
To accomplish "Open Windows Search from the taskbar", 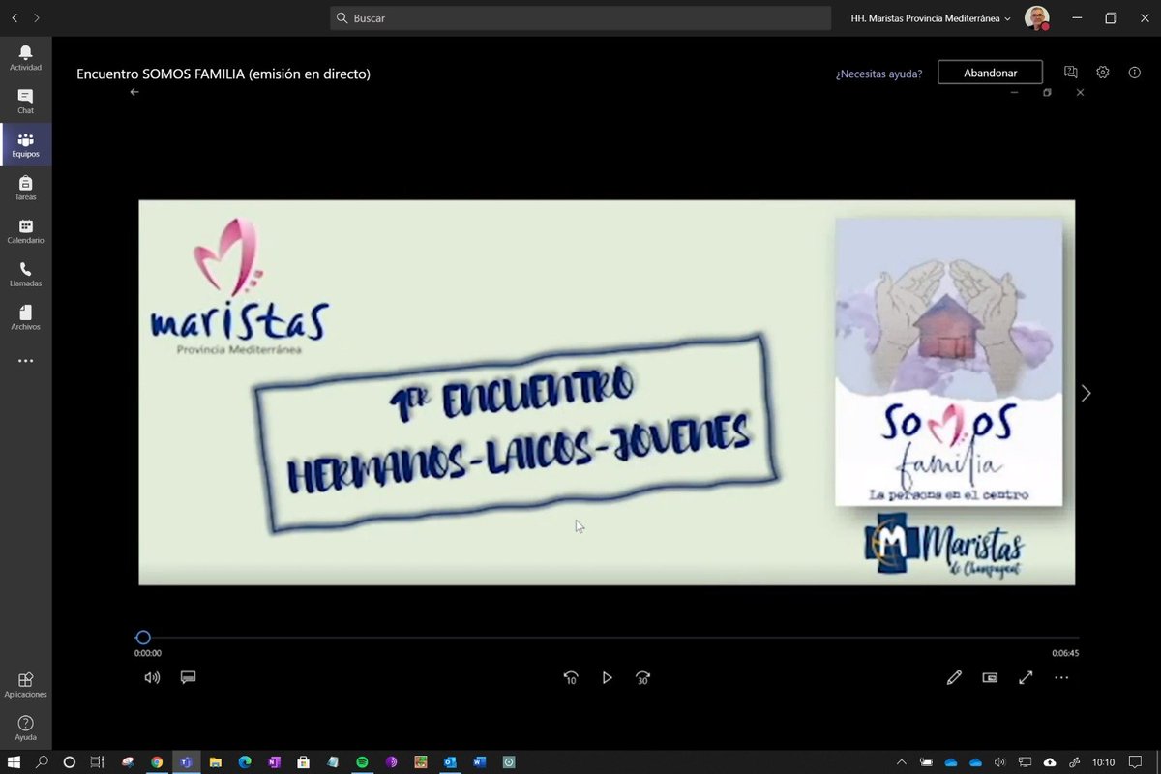I will 42,761.
